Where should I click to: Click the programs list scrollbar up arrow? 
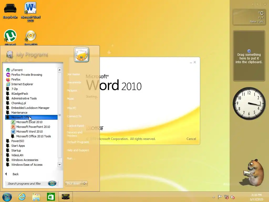(60, 70)
